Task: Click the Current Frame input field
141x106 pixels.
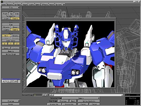Action: pyautogui.click(x=38, y=95)
